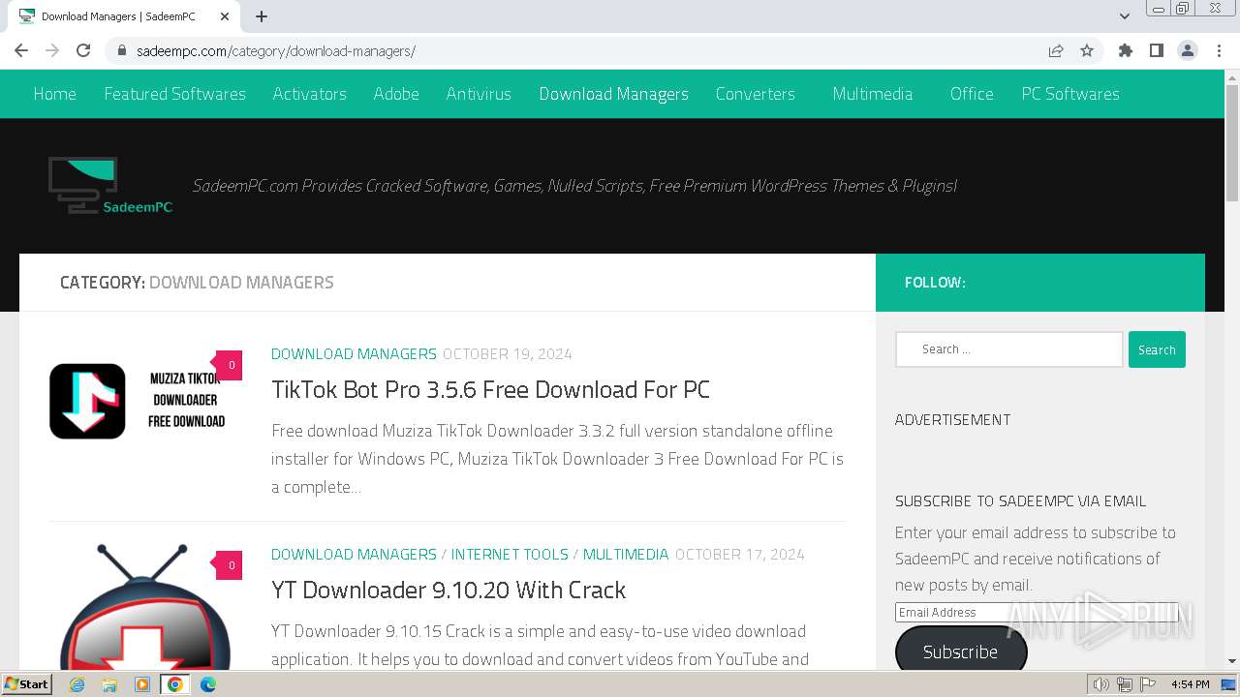Viewport: 1240px width, 697px height.
Task: Go back to the previous page
Action: (x=21, y=50)
